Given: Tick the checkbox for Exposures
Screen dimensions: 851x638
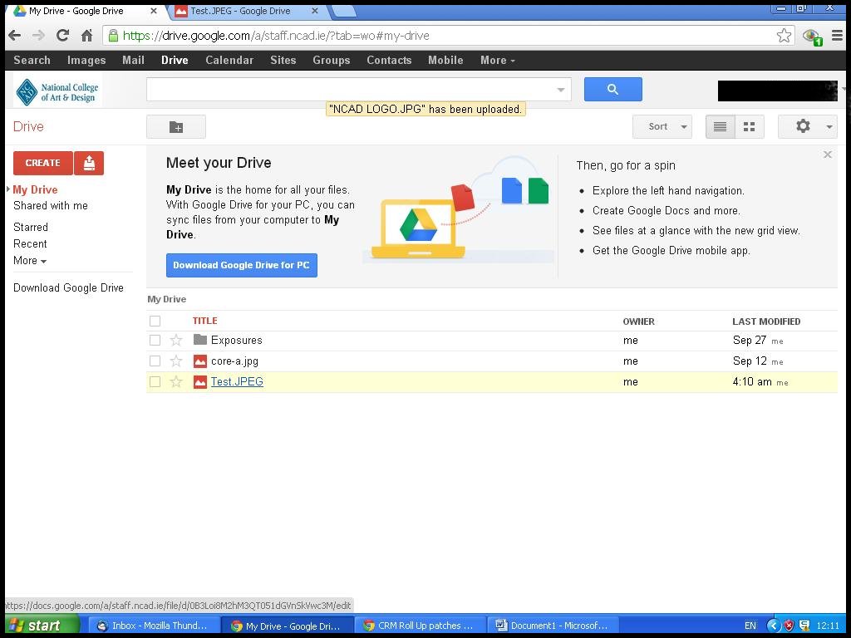Looking at the screenshot, I should click(155, 340).
